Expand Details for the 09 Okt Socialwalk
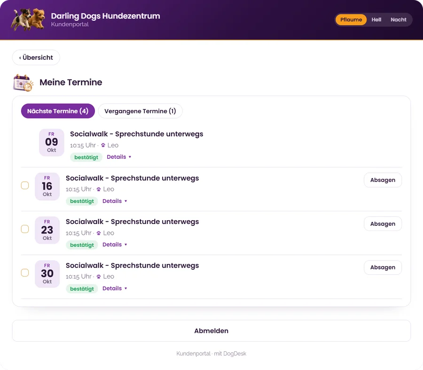The width and height of the screenshot is (423, 370). pyautogui.click(x=119, y=157)
